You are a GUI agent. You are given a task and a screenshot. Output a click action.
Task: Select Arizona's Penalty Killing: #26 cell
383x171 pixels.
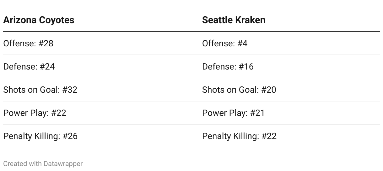tap(40, 136)
